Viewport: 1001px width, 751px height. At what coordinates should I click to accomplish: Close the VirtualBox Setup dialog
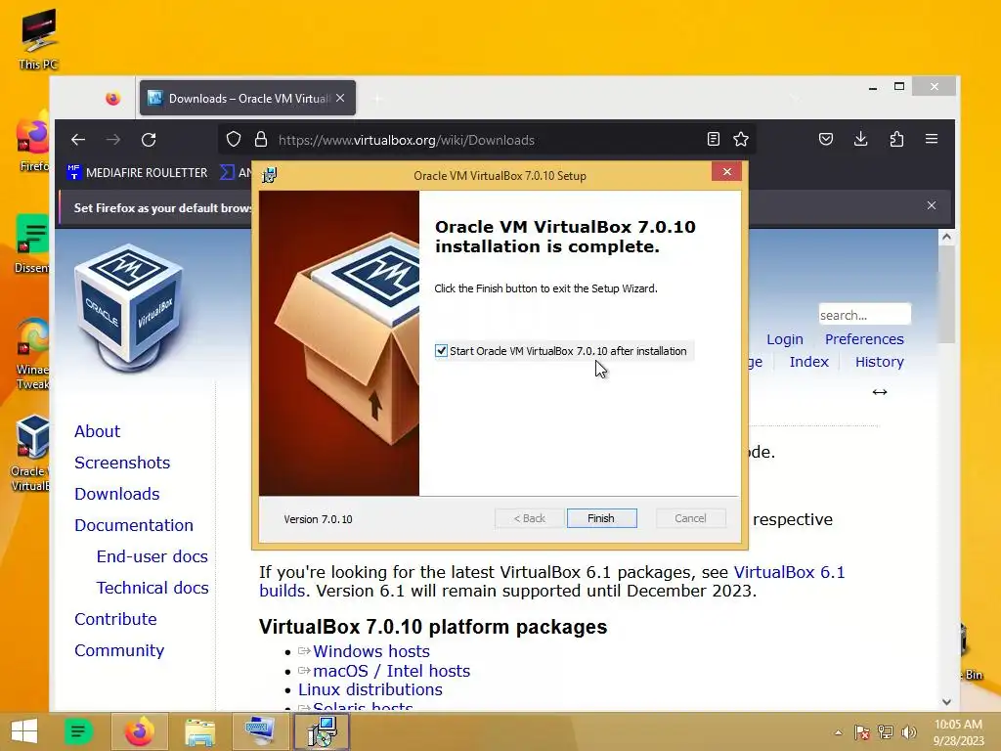(x=726, y=172)
